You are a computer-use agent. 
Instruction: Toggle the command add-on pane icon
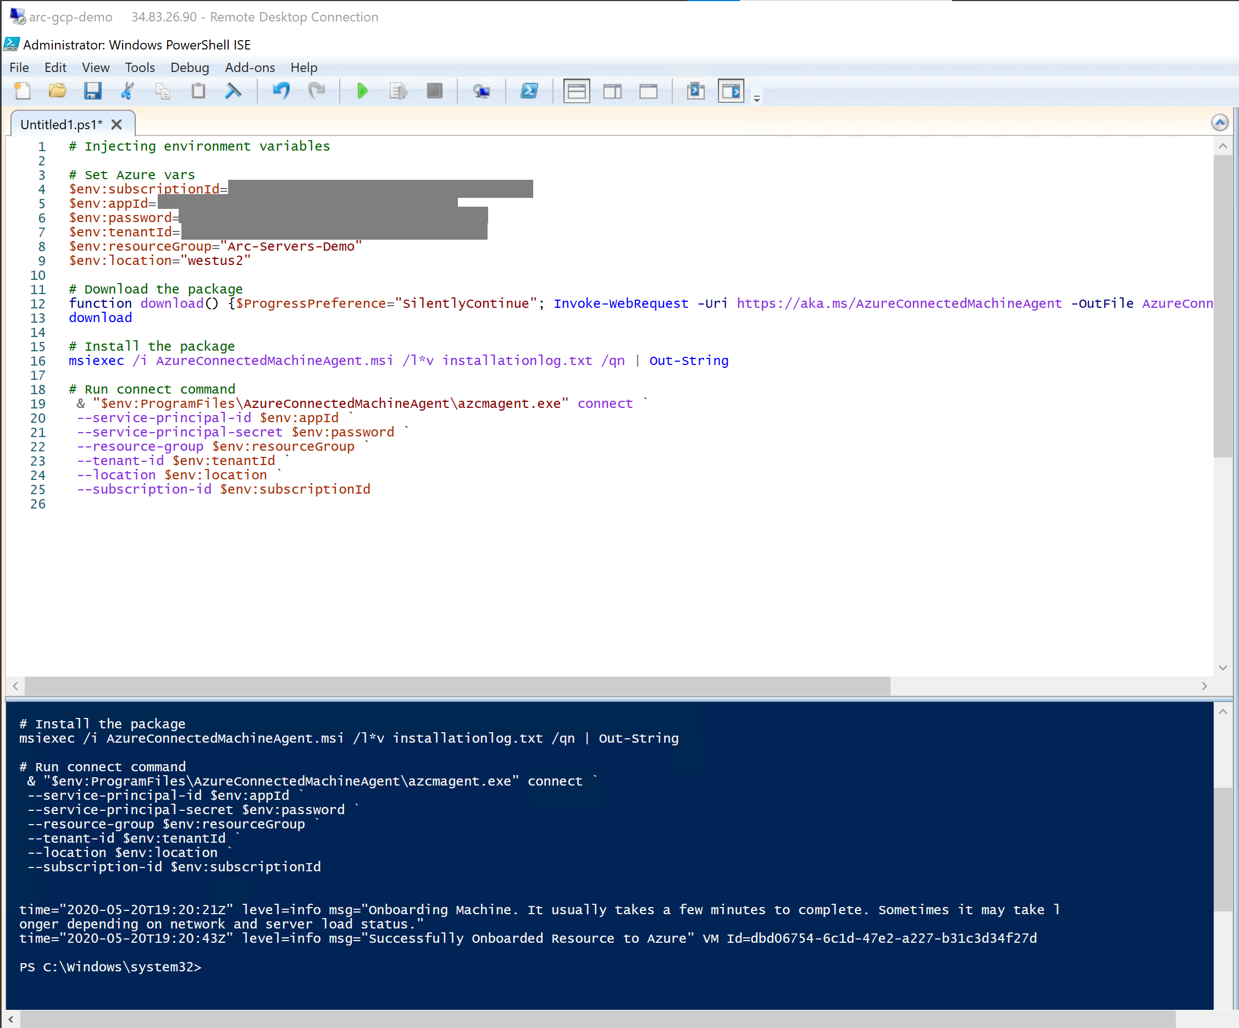(731, 91)
